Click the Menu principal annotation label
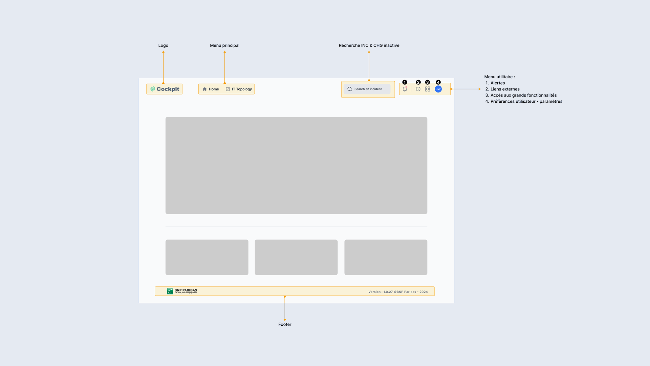Image resolution: width=650 pixels, height=366 pixels. tap(224, 45)
